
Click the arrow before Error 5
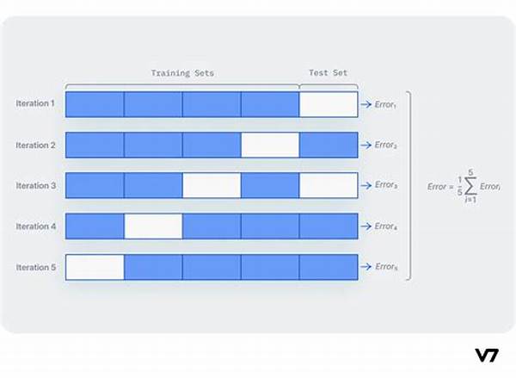pos(366,267)
